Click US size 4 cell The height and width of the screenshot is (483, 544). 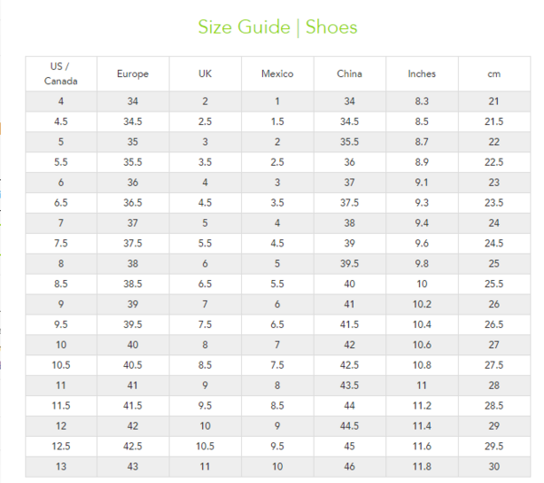pos(61,101)
